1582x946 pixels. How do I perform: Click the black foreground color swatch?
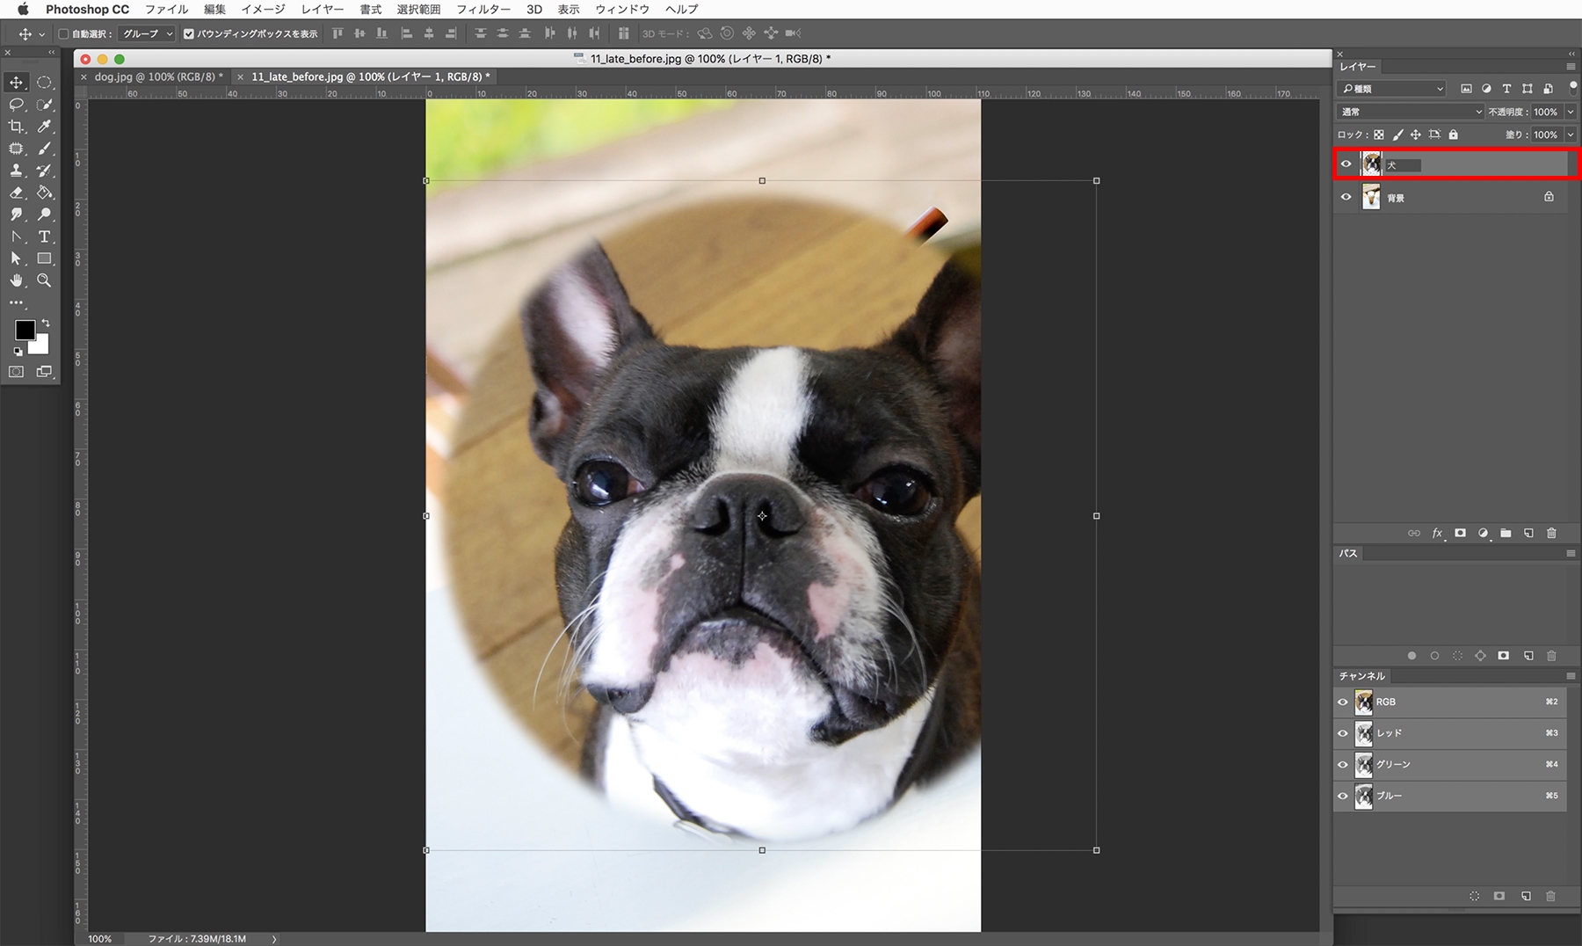coord(25,330)
